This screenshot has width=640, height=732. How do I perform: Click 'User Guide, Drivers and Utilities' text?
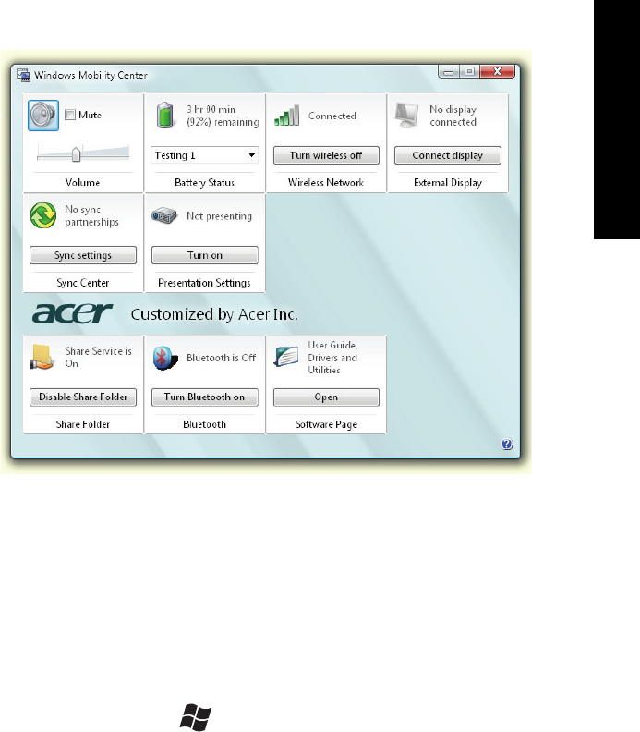point(332,358)
